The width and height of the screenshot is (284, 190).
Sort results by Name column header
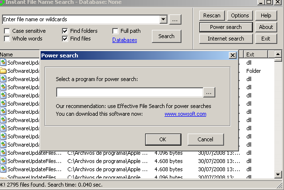click(19, 54)
